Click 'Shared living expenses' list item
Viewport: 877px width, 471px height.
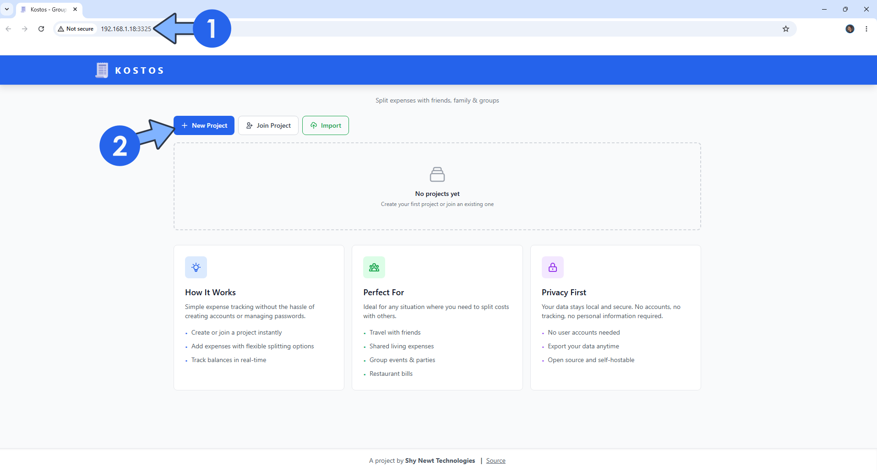click(x=402, y=346)
